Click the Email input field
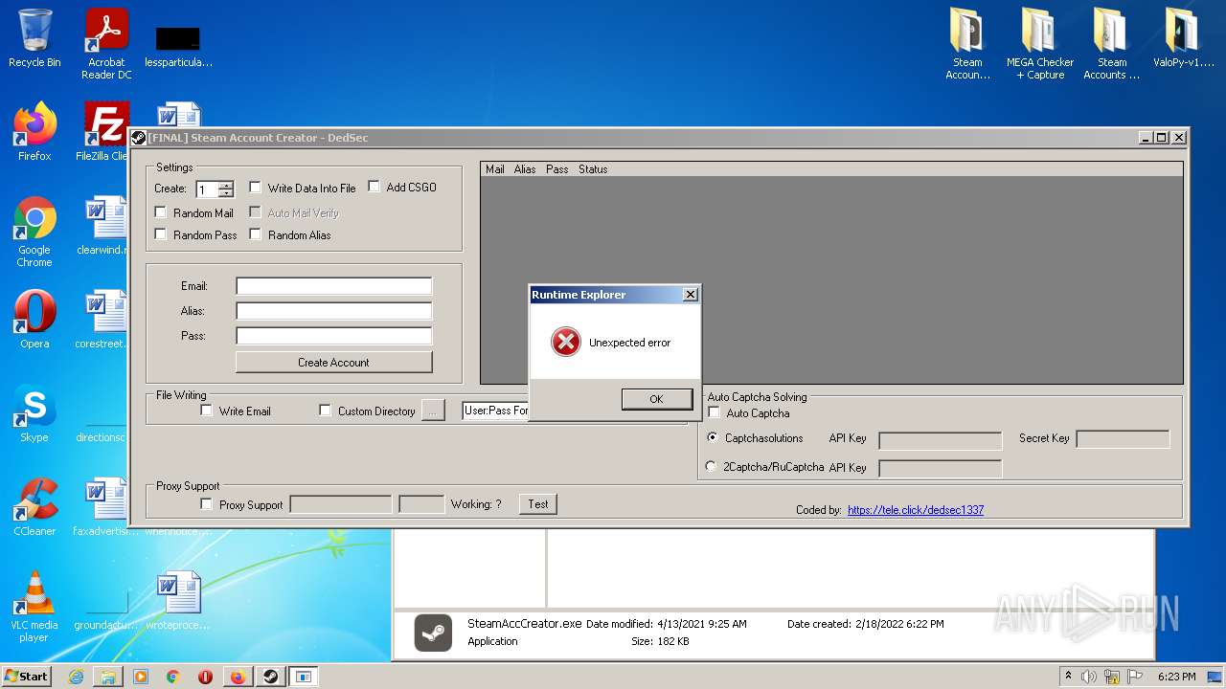Viewport: 1226px width, 689px height. pyautogui.click(x=333, y=286)
